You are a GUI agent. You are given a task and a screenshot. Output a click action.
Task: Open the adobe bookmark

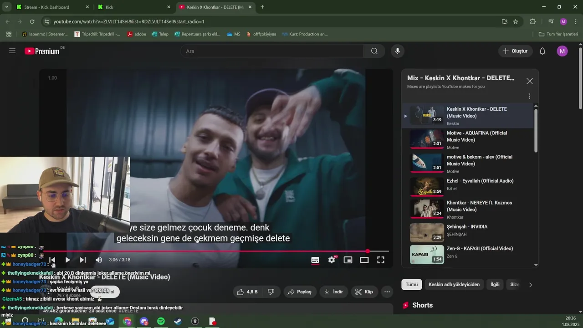coord(137,34)
